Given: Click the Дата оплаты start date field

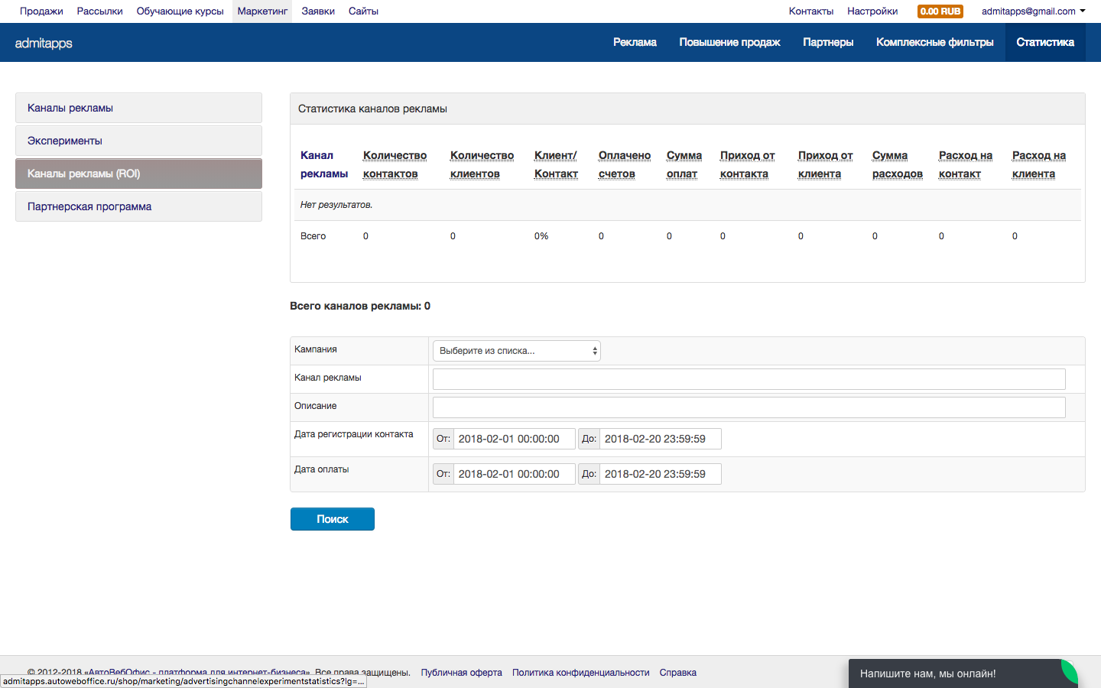Looking at the screenshot, I should 514,474.
